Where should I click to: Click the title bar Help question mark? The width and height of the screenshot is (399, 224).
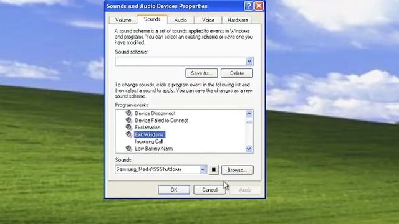point(249,6)
